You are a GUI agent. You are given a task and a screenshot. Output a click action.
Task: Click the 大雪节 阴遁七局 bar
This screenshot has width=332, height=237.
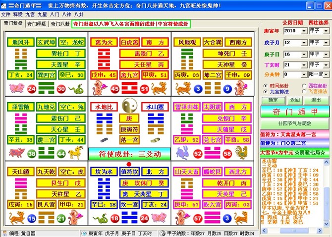[x=295, y=152]
